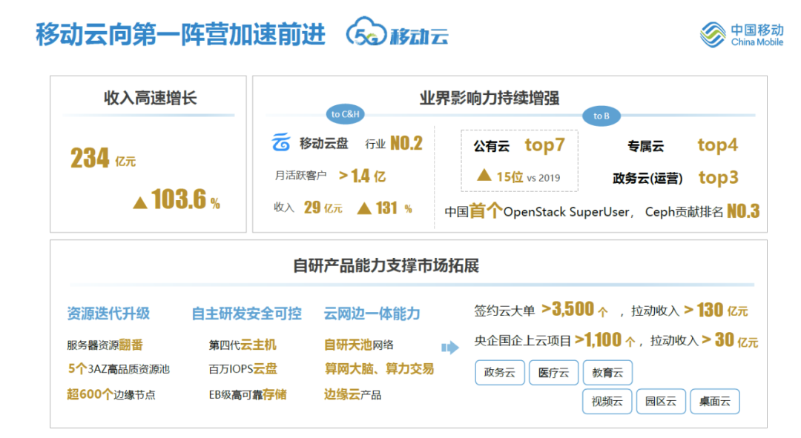Click the 103.6% growth figure
801x438 pixels.
(177, 199)
